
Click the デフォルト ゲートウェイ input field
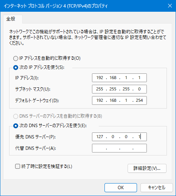pyautogui.click(x=119, y=100)
